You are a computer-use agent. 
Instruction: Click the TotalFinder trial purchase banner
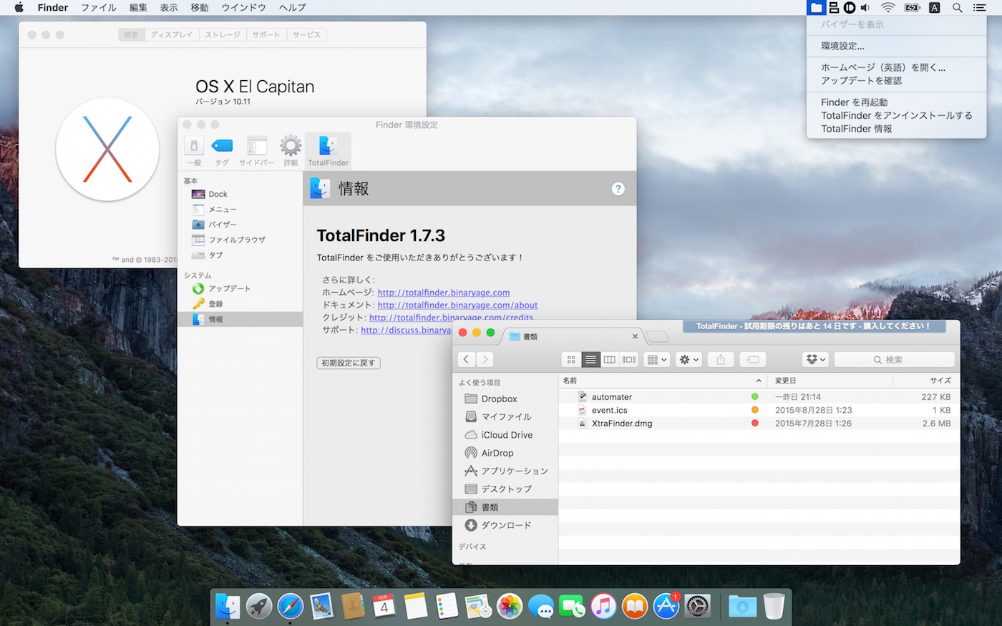(813, 326)
